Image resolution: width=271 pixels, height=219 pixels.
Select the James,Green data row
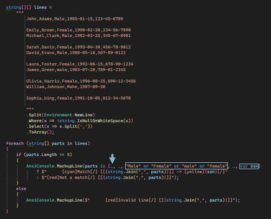tap(76, 70)
